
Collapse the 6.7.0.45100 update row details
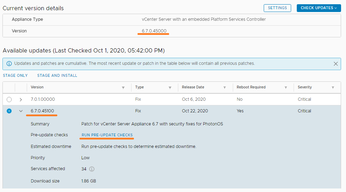21,111
